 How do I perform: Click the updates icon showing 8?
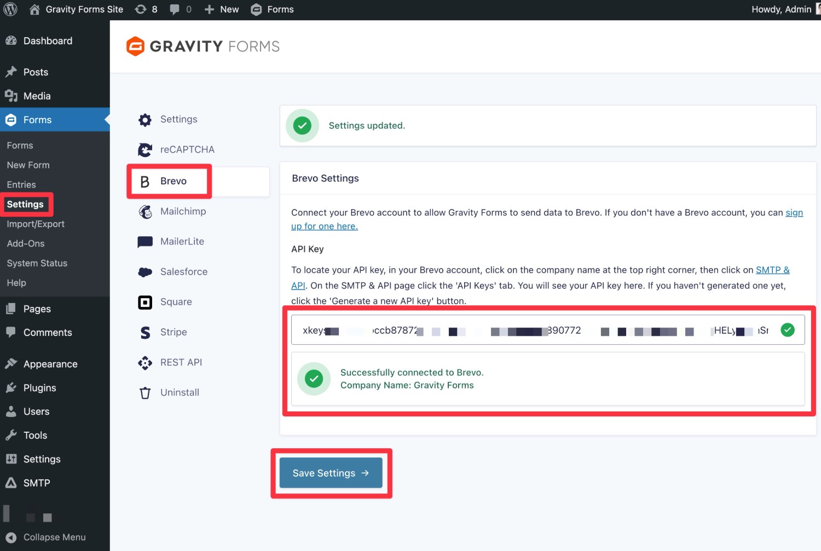click(x=146, y=9)
